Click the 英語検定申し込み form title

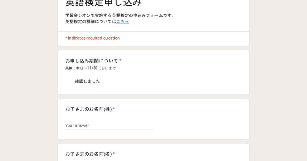[x=104, y=3]
